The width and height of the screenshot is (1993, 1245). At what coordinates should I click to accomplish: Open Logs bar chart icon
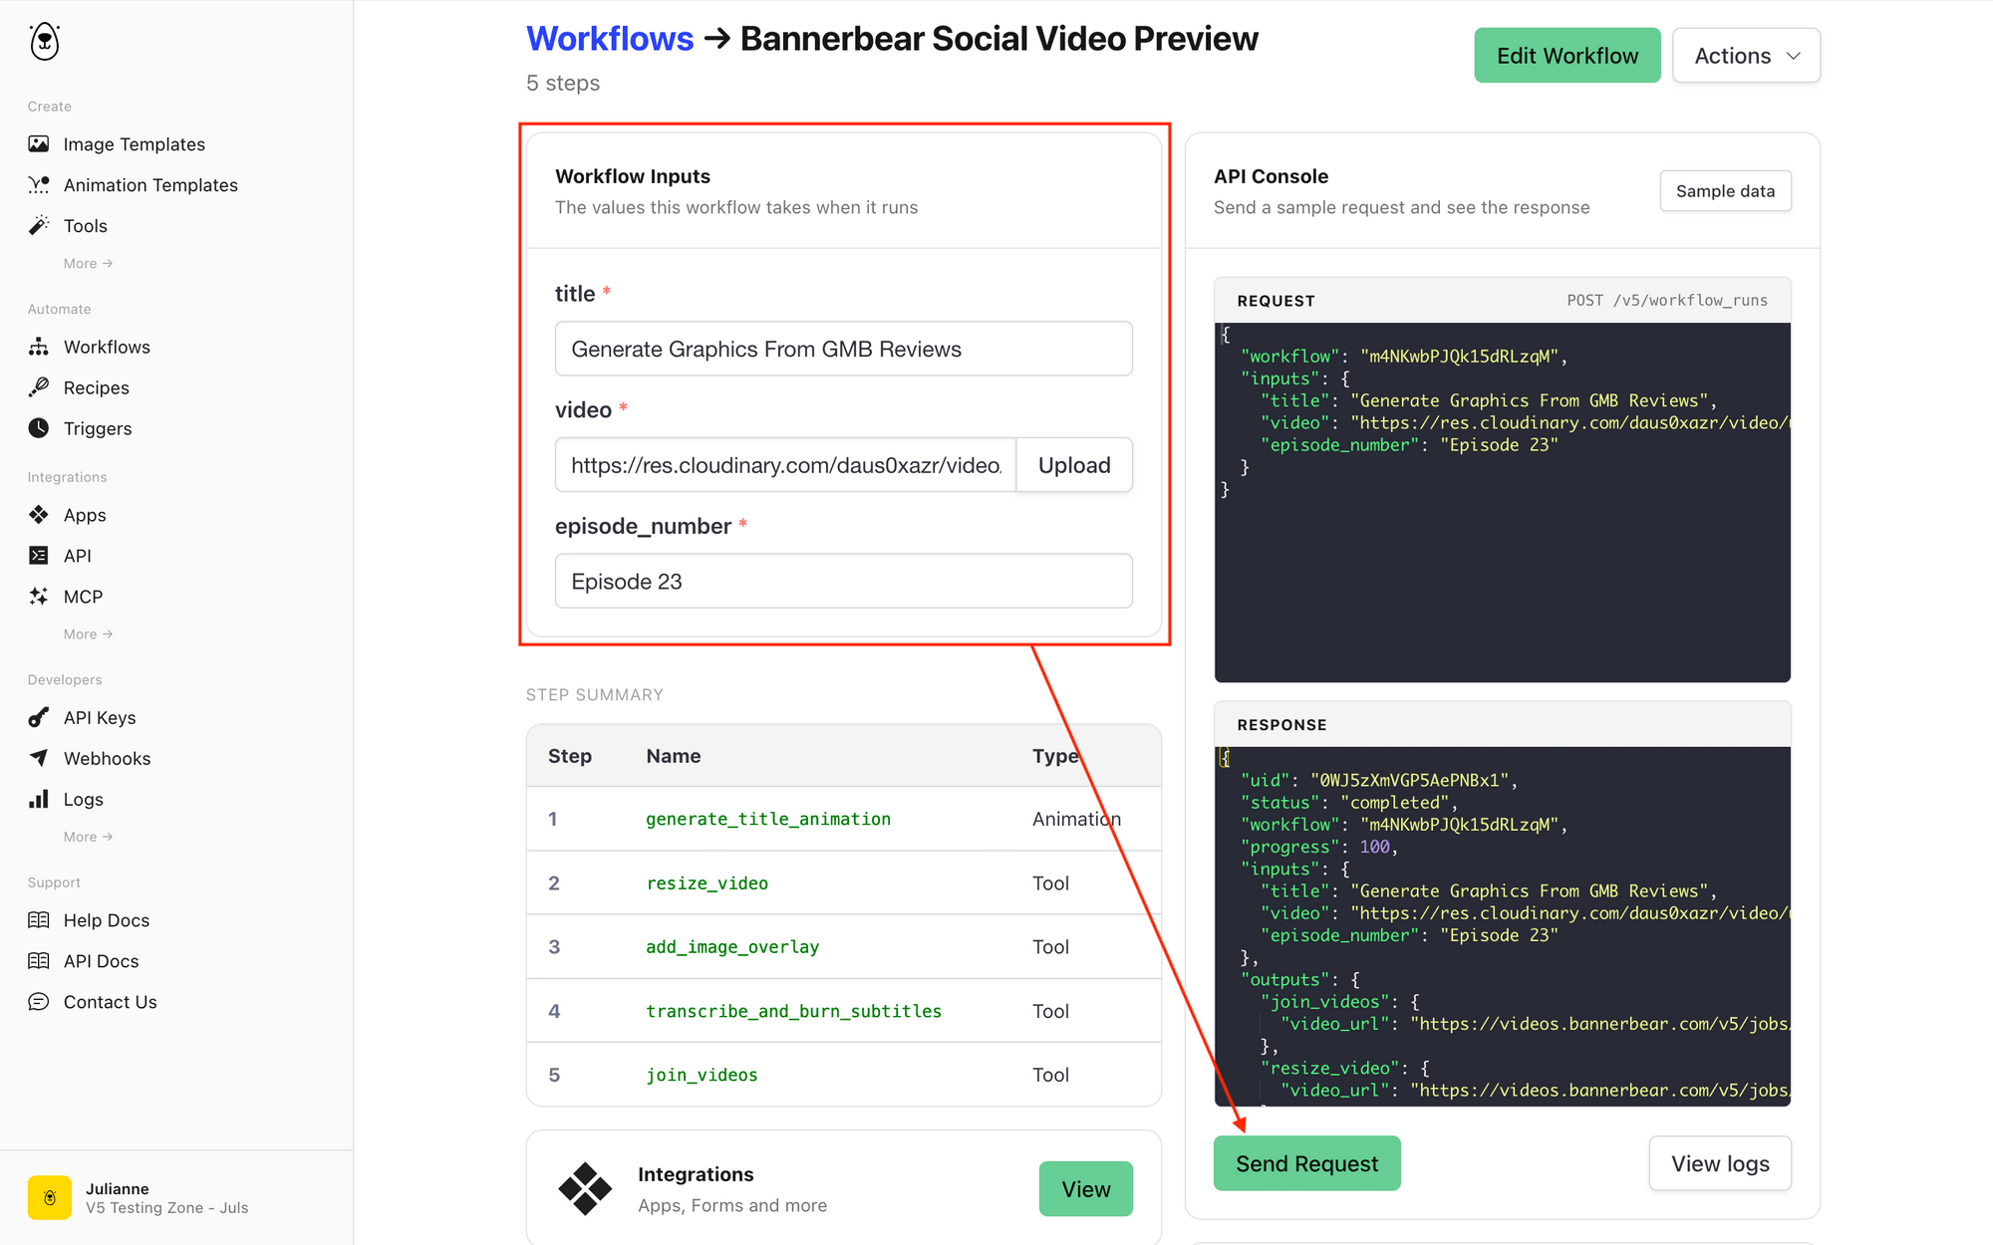pos(39,799)
